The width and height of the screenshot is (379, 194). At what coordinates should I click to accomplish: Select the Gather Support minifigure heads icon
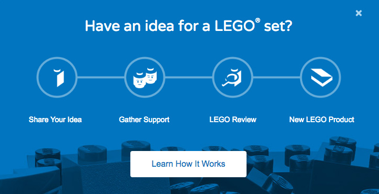(145, 78)
